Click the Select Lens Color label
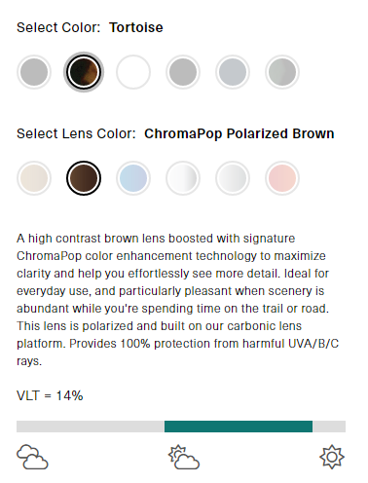The image size is (368, 483). click(x=76, y=133)
